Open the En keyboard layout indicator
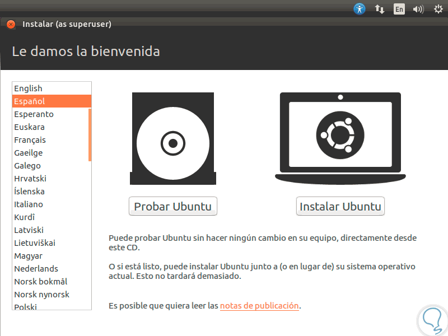448x336 pixels. coord(399,9)
